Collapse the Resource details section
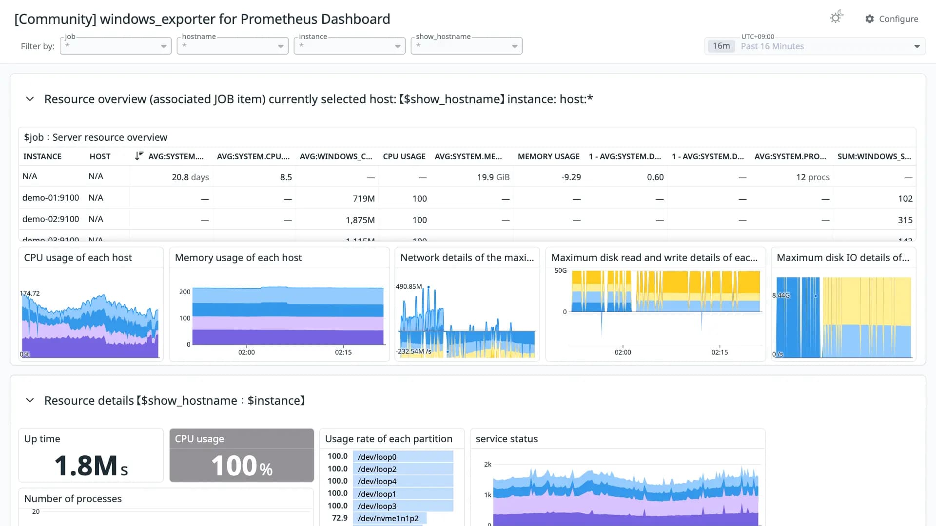Screen dimensions: 936x526 (30, 400)
